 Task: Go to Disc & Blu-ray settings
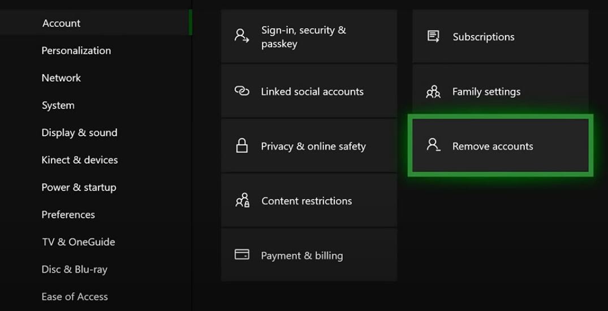pos(74,269)
